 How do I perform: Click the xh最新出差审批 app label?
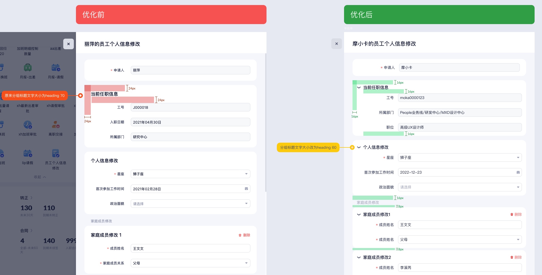tap(28, 108)
